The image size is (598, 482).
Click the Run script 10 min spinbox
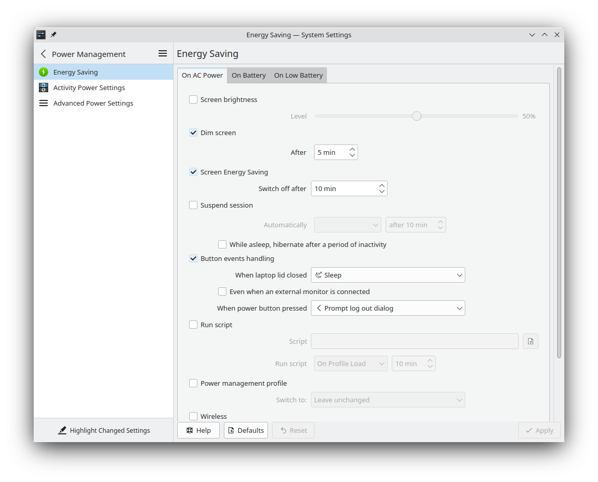point(414,364)
